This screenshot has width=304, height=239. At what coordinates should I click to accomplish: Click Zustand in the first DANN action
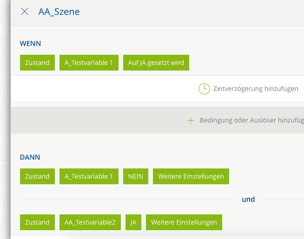(x=37, y=176)
